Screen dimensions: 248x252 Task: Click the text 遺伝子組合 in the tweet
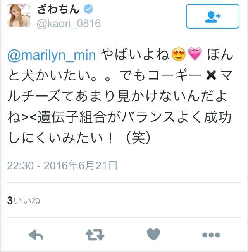72,117
